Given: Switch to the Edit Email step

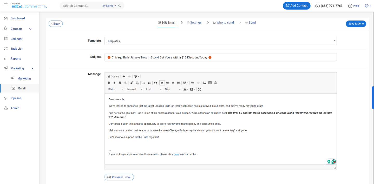Looking at the screenshot, I should (167, 23).
